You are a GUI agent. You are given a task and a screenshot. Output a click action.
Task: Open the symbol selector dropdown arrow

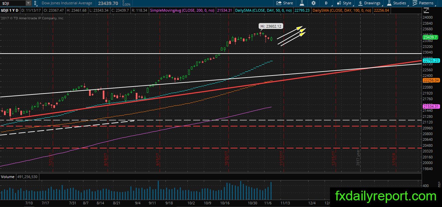28,3
